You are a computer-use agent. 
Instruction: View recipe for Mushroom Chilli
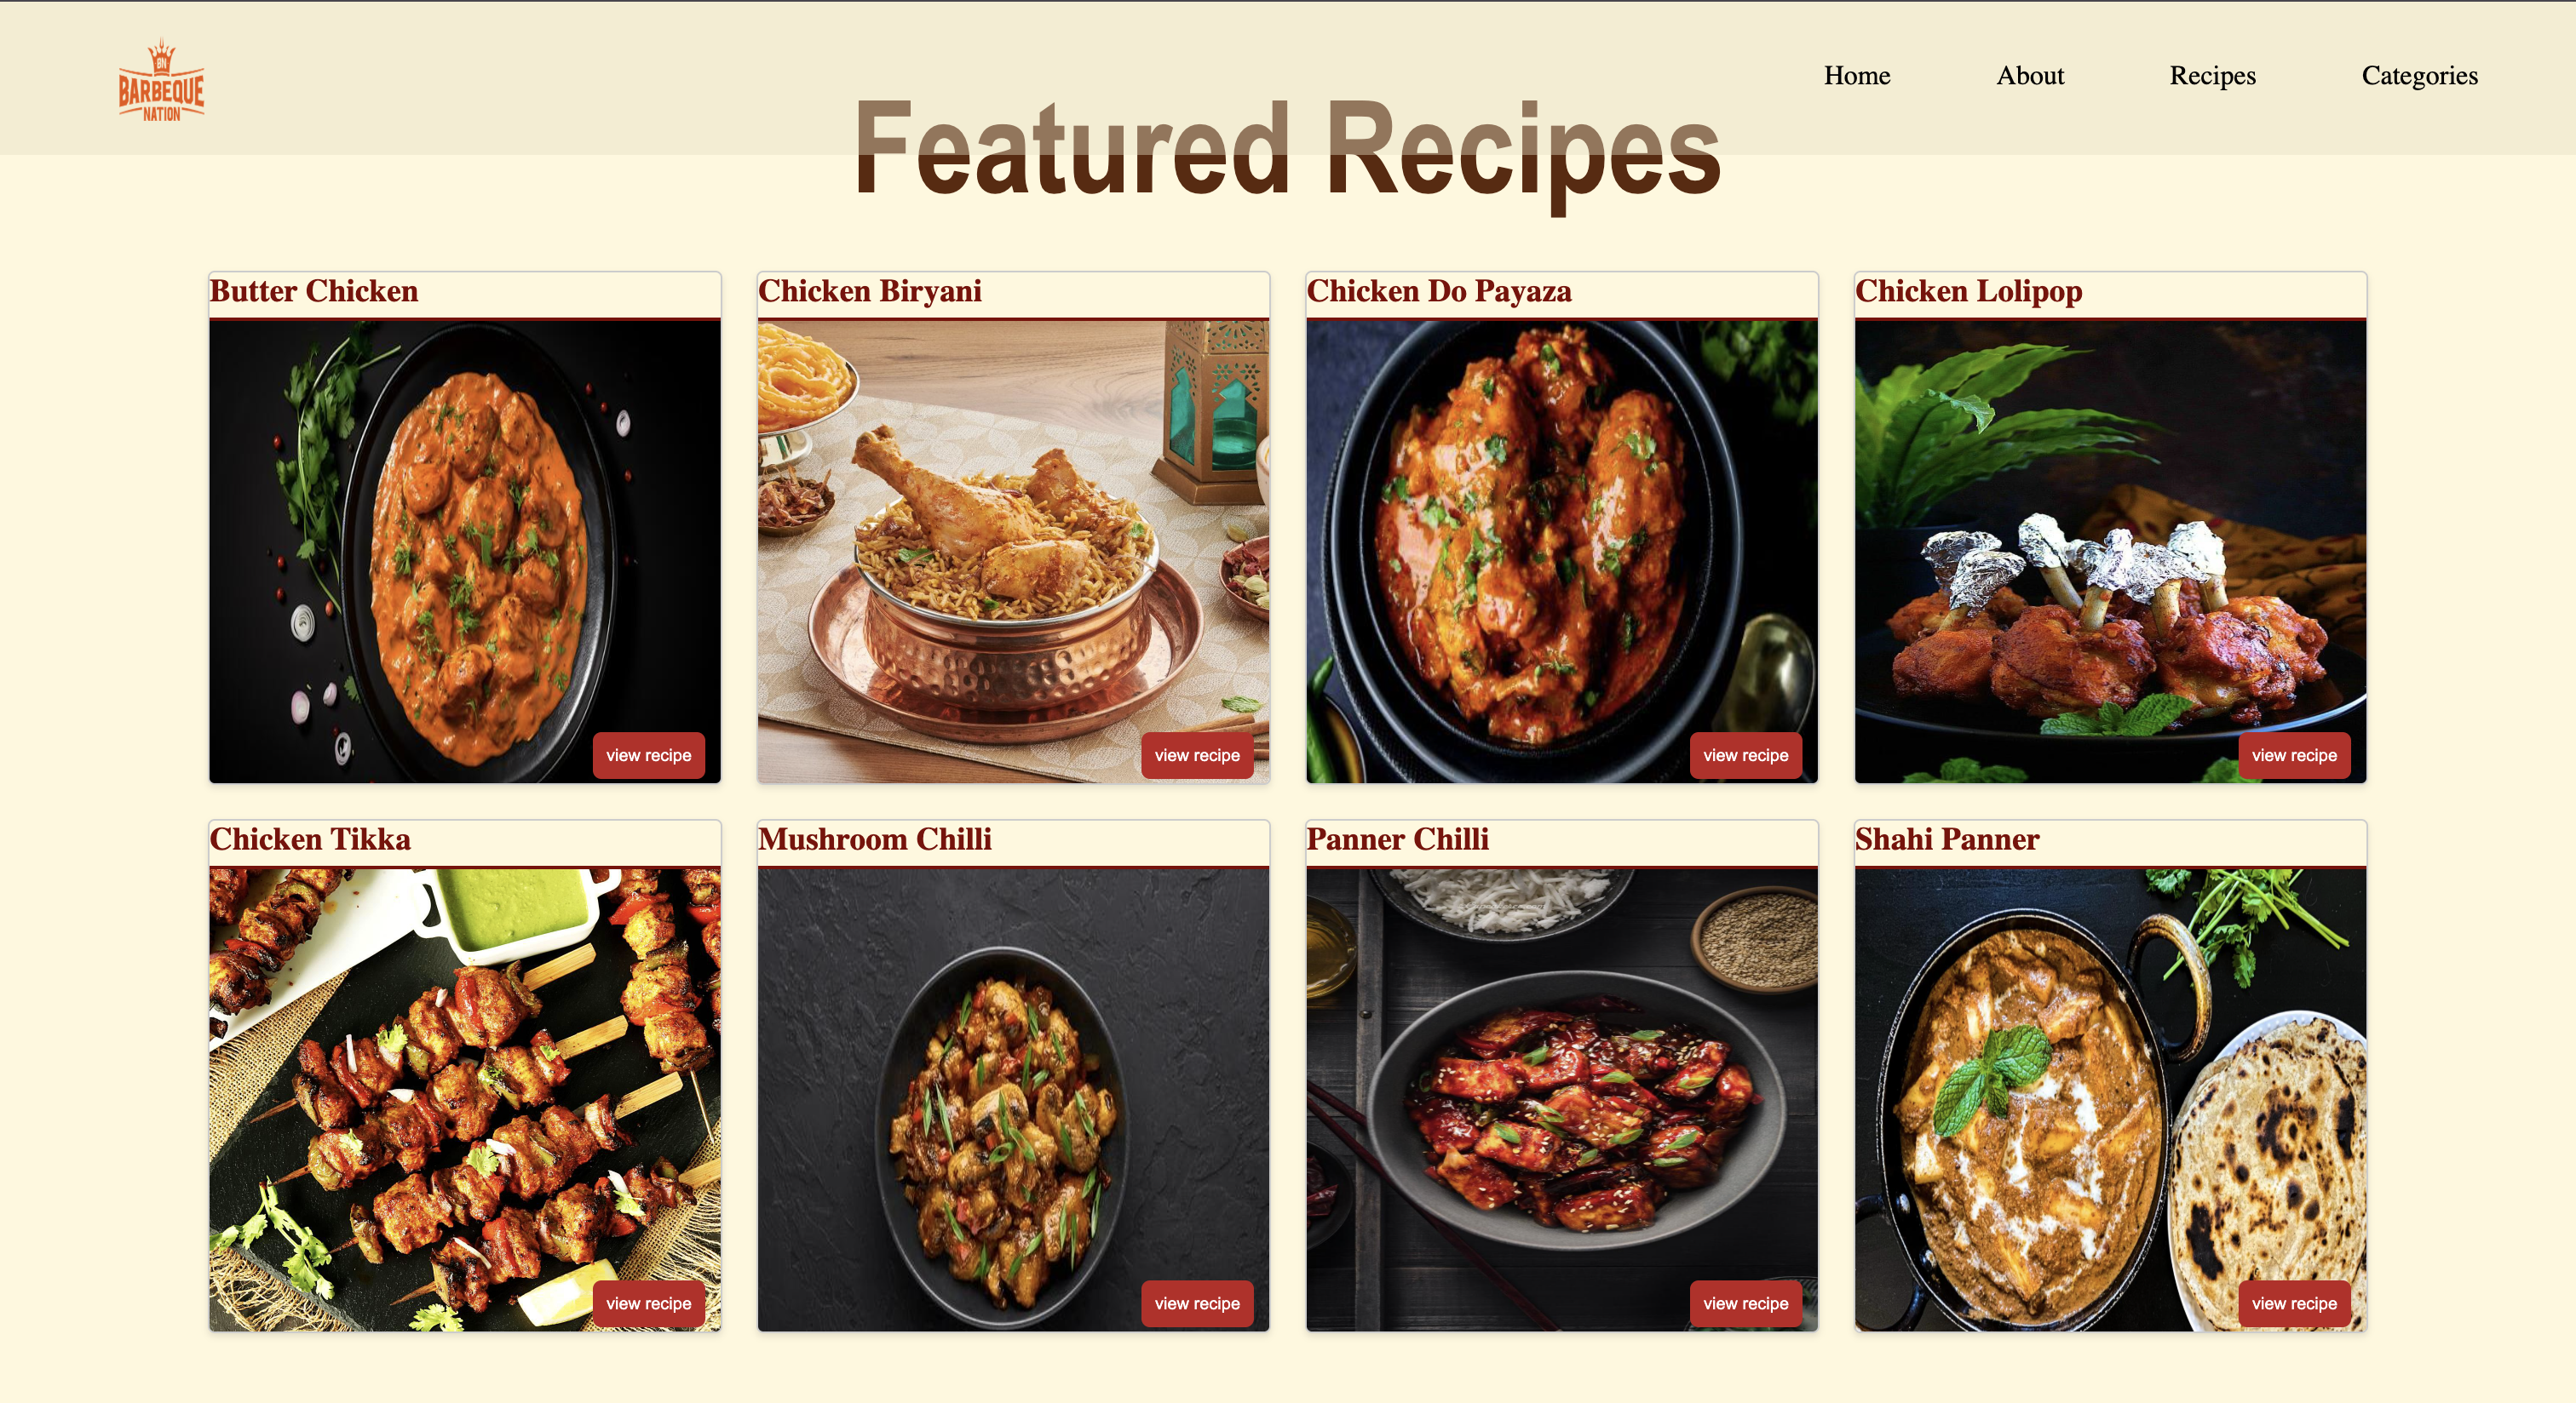pyautogui.click(x=1197, y=1303)
